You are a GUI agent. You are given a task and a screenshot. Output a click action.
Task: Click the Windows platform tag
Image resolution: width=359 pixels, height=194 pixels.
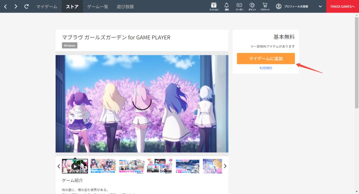(69, 45)
